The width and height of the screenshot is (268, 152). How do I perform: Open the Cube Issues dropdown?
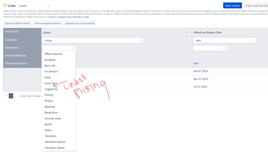coord(35,6)
